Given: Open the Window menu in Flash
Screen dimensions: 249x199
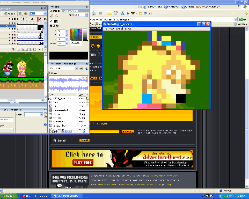Looking at the screenshot, I should pyautogui.click(x=35, y=2).
